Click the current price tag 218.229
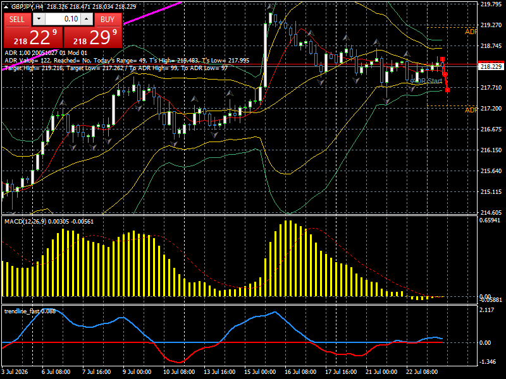506x379 pixels. coord(491,67)
